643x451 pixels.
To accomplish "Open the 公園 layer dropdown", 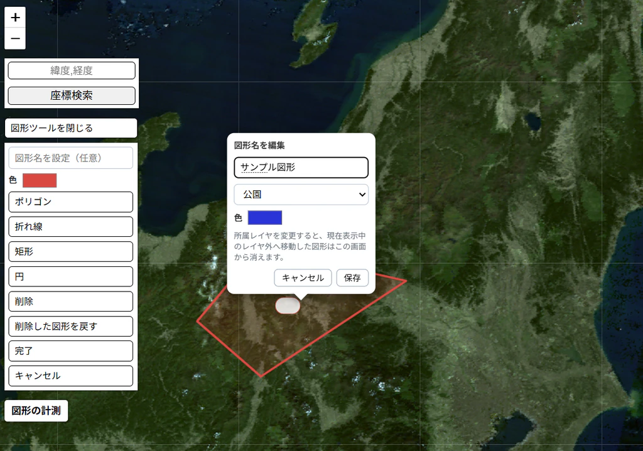I will [301, 195].
